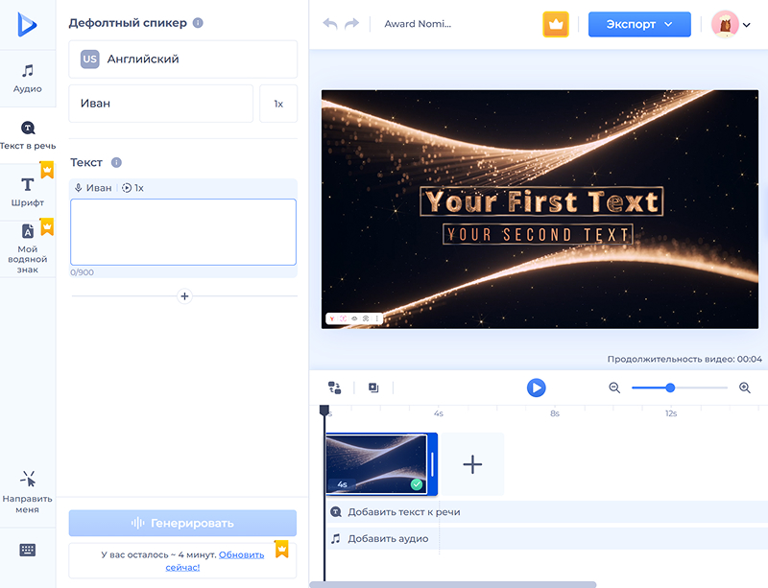
Task: Open the Мой водяной знак panel
Action: click(27, 247)
